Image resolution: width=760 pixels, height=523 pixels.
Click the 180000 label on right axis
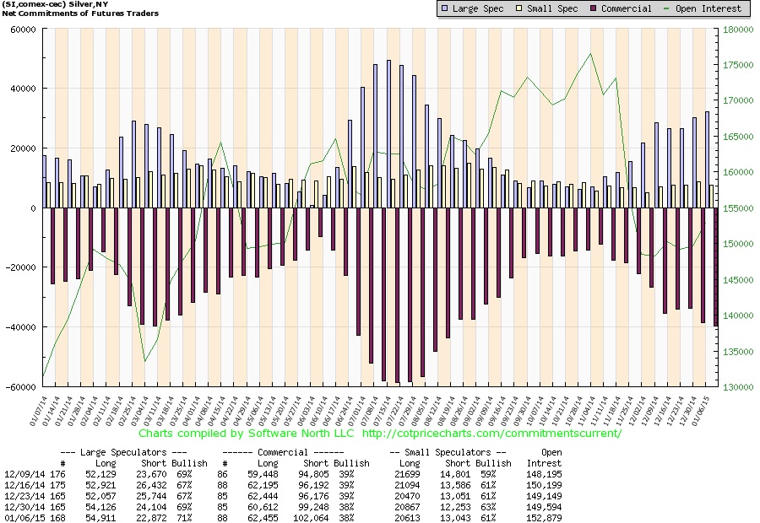[738, 30]
